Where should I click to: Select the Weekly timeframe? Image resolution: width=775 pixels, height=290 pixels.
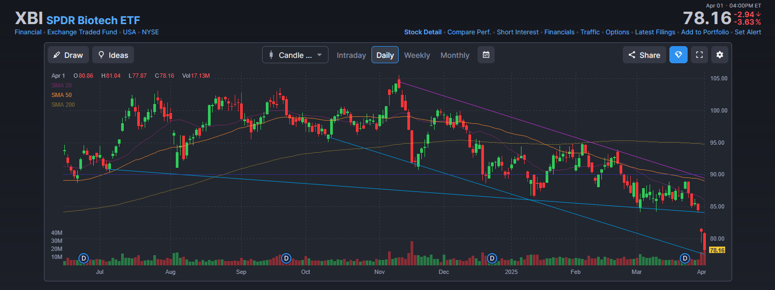pos(416,55)
